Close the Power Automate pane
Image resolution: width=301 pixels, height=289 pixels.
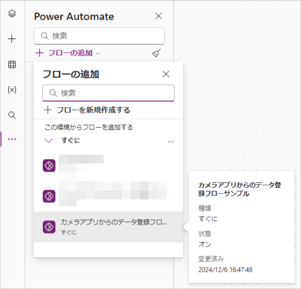[x=158, y=16]
